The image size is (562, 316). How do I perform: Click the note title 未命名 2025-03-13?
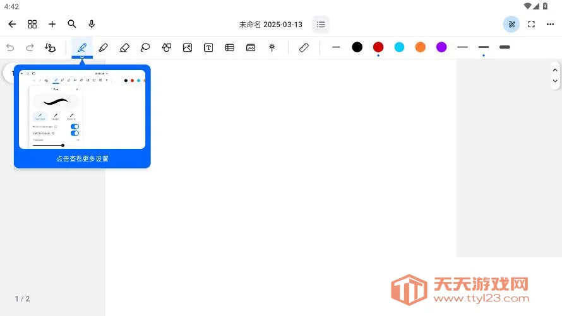271,25
